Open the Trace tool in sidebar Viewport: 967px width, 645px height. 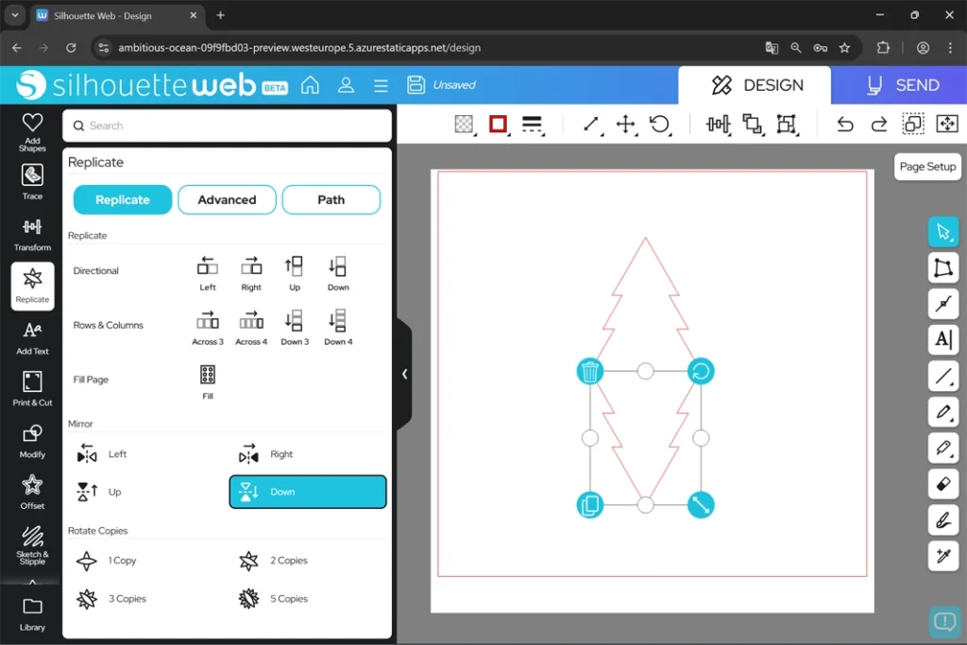click(x=32, y=182)
